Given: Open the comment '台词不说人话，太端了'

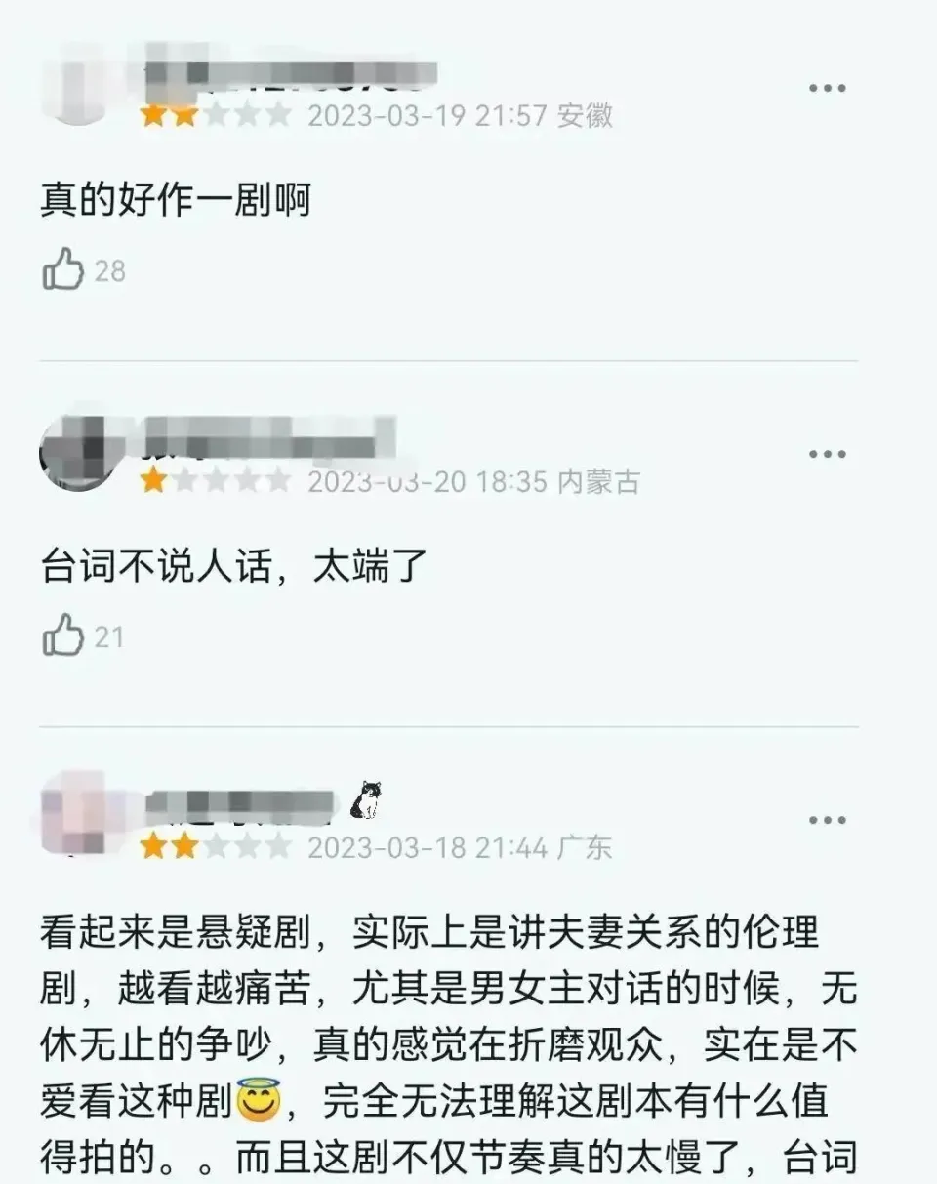Looking at the screenshot, I should tap(235, 567).
